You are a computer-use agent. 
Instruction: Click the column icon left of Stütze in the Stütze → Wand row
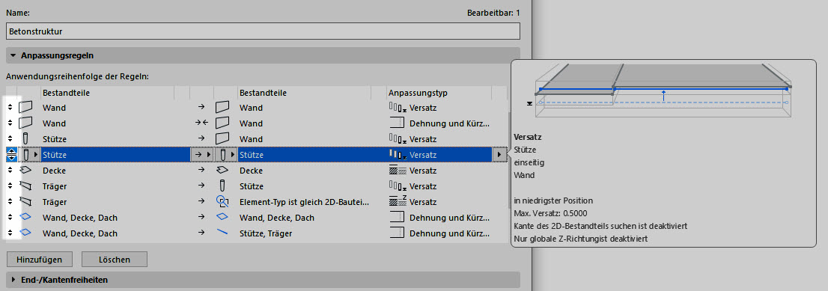[25, 139]
